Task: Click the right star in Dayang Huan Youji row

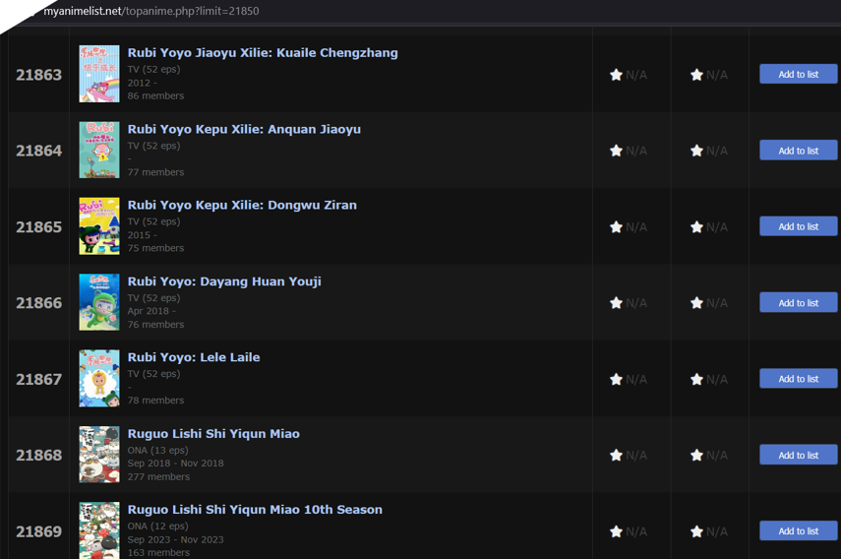Action: point(696,303)
